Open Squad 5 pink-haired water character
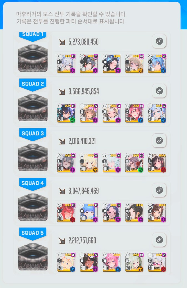Viewport: 187px width, 288px height. point(112,262)
